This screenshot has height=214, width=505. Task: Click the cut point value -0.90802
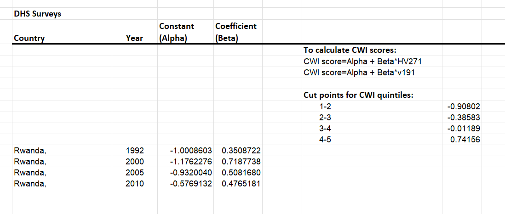click(464, 106)
